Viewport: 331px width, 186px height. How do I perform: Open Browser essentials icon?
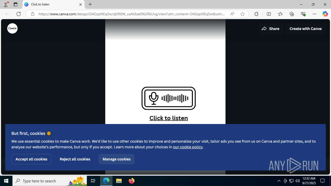tap(303, 14)
